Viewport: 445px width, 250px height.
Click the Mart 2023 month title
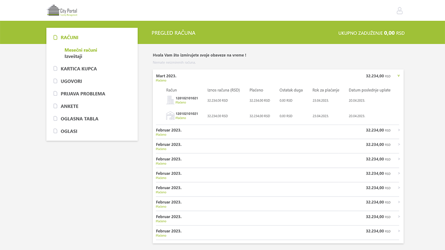pos(166,76)
